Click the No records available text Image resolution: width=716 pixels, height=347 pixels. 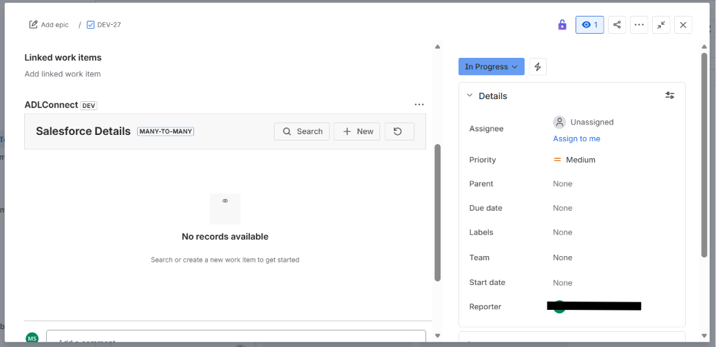[x=225, y=237]
